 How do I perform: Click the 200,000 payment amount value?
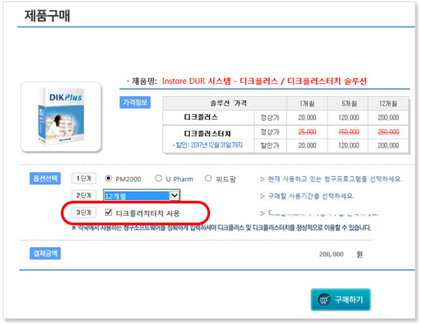(x=331, y=254)
